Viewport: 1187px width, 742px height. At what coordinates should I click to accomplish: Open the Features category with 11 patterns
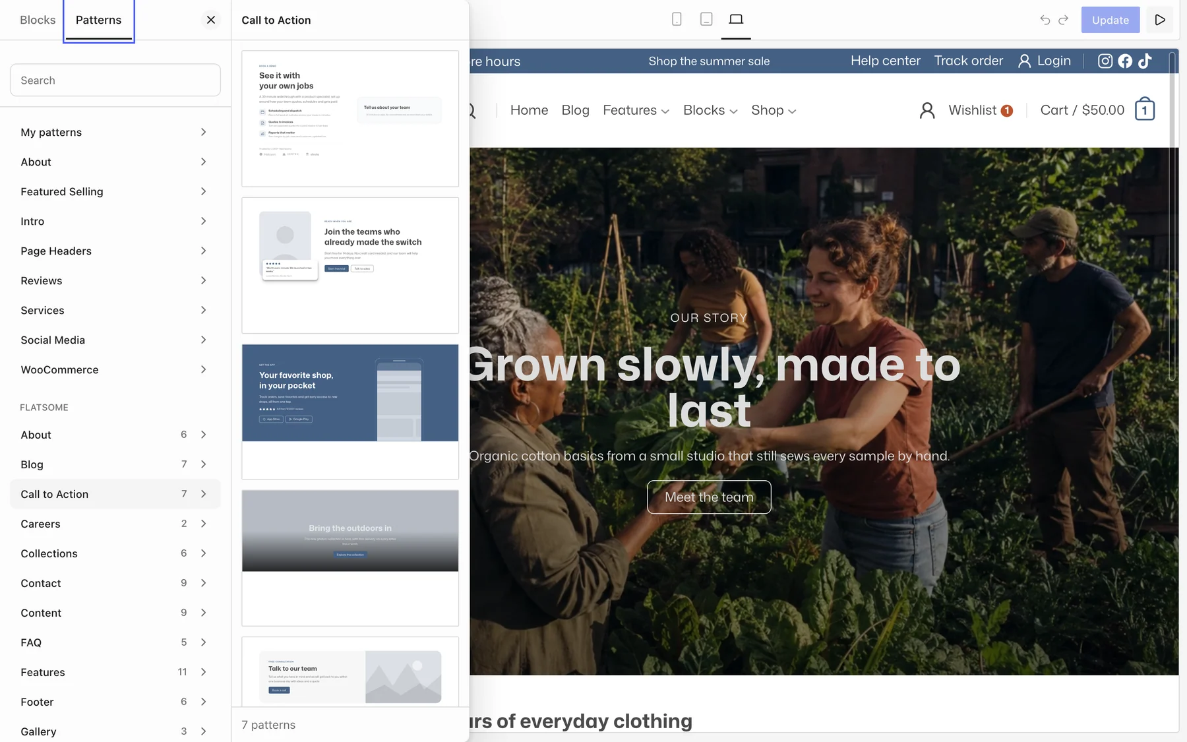pyautogui.click(x=115, y=672)
